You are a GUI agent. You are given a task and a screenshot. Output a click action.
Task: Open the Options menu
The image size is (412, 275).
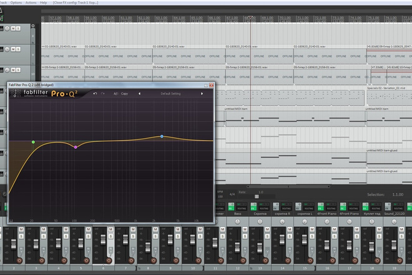click(x=16, y=2)
